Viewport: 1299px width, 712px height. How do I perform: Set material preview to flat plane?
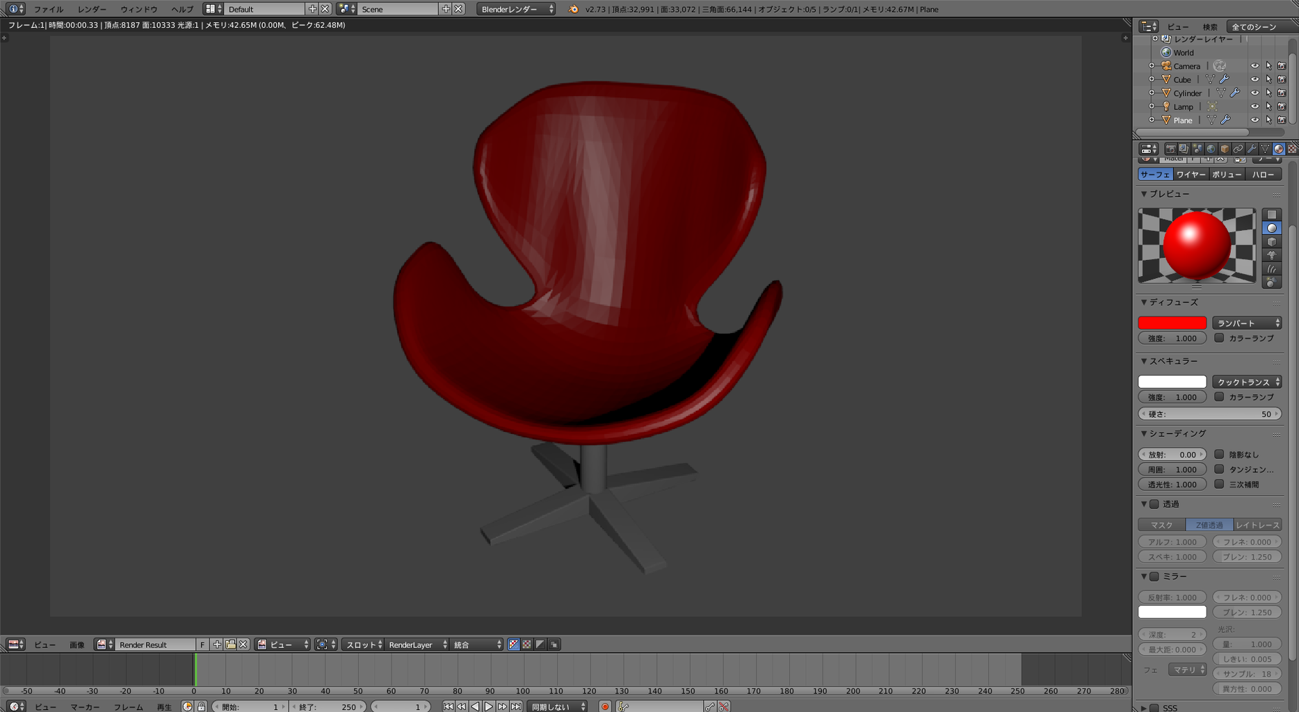click(1272, 215)
